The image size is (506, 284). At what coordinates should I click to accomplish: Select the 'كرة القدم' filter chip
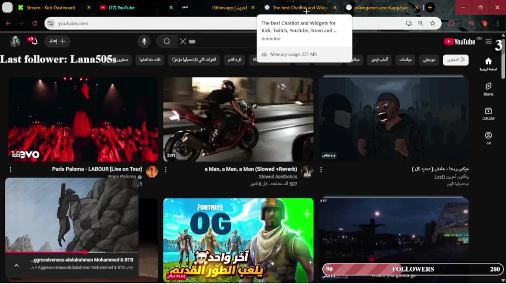[x=234, y=60]
